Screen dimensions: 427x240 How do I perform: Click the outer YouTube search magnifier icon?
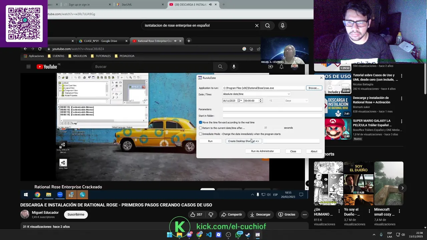[x=268, y=25]
